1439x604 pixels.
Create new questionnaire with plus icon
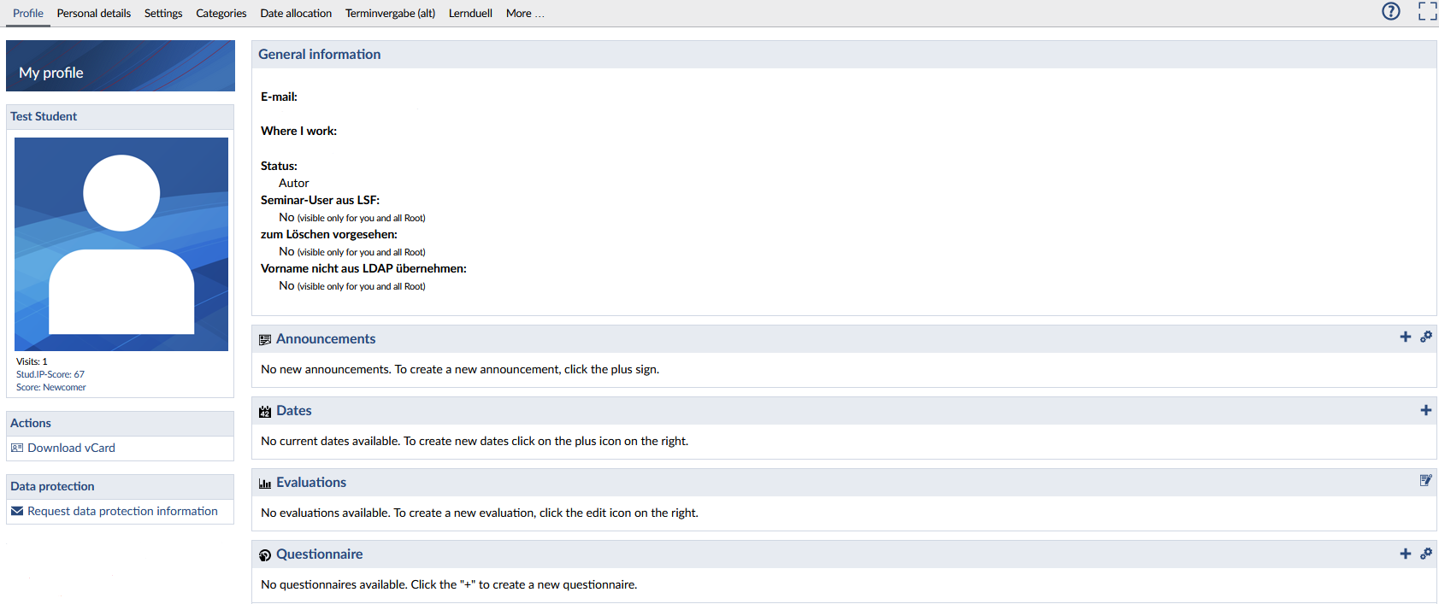(1405, 554)
